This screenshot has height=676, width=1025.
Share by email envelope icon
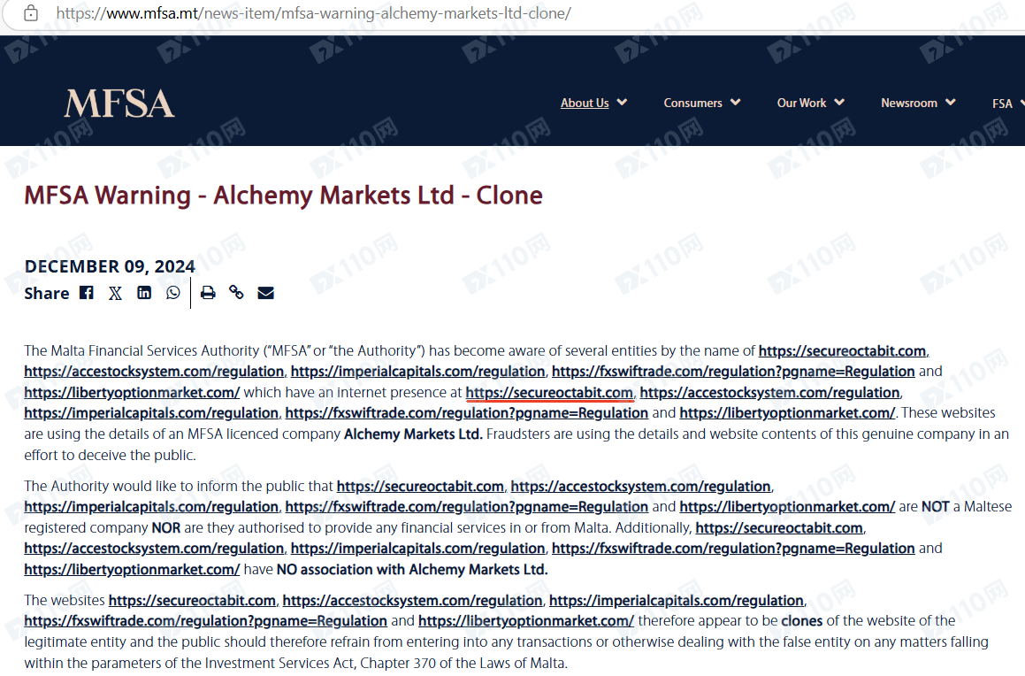(265, 293)
